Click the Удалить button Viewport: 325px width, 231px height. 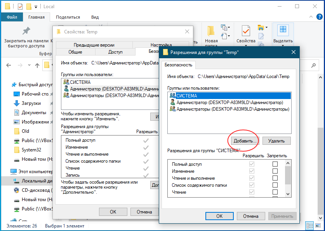[x=276, y=141]
